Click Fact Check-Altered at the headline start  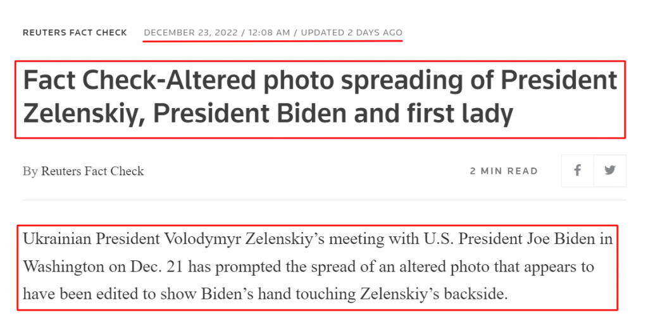tap(140, 81)
